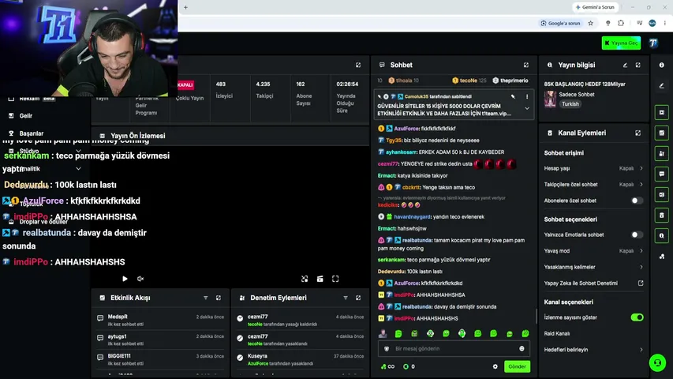
Task: Open the emoji picker in chat input
Action: click(x=522, y=348)
